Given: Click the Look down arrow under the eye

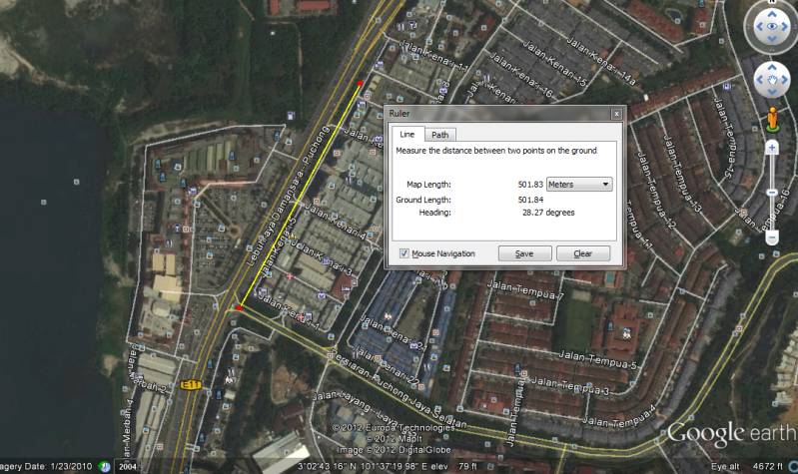Looking at the screenshot, I should (772, 39).
